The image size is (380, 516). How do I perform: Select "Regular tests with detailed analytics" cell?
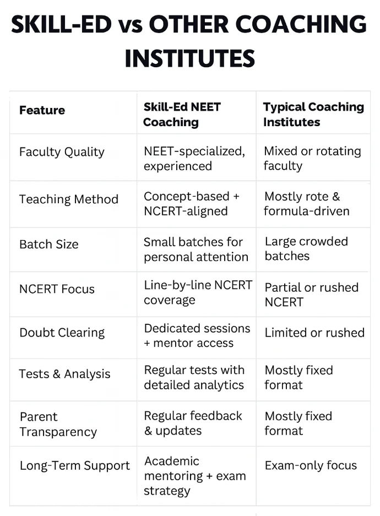[194, 377]
